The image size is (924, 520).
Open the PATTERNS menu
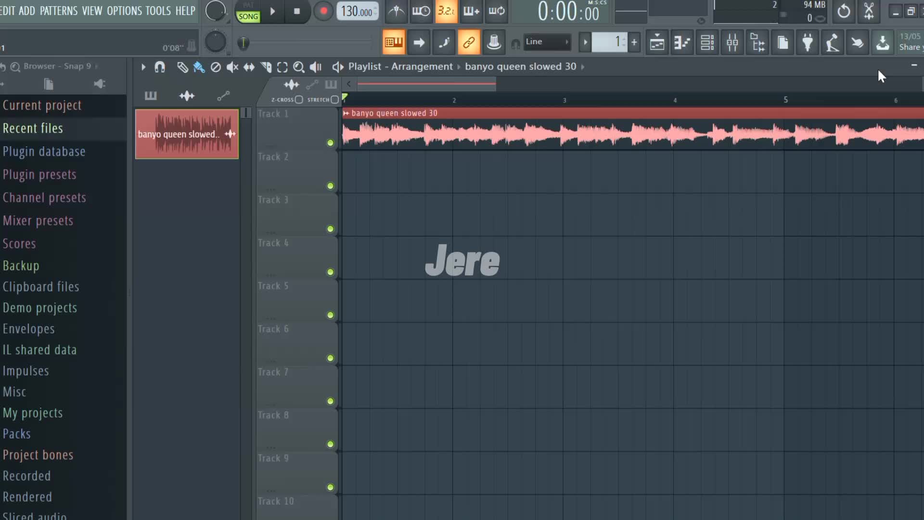(x=58, y=11)
